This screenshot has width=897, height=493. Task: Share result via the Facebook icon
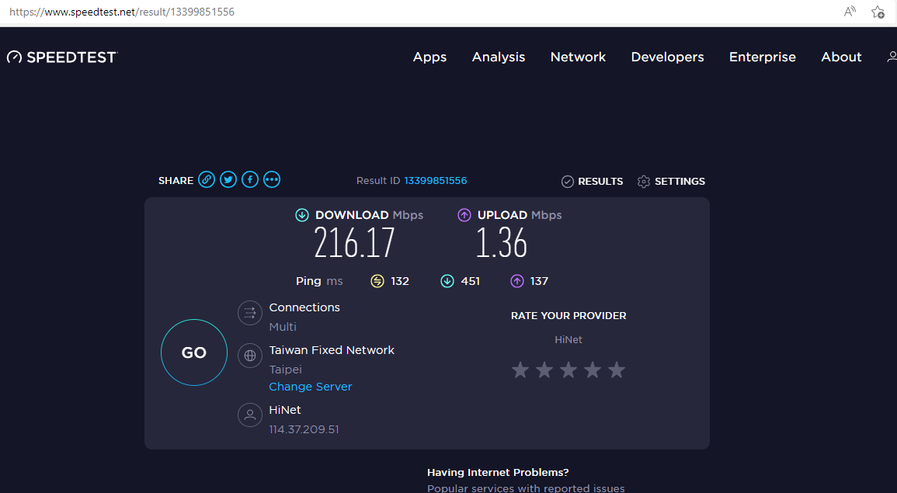click(249, 179)
